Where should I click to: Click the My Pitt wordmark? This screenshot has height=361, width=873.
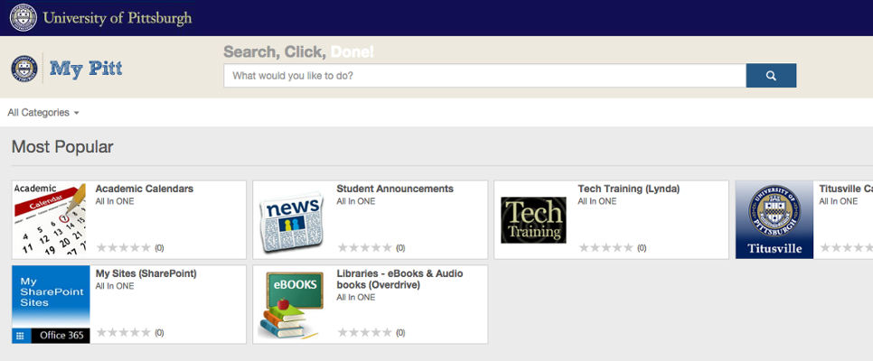point(86,69)
